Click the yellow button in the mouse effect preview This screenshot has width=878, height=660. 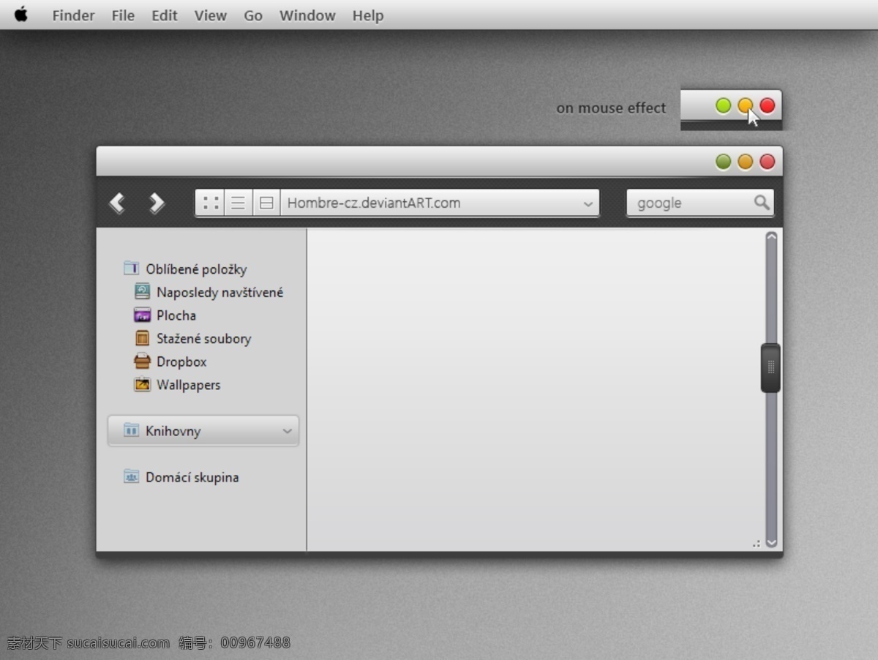coord(745,106)
